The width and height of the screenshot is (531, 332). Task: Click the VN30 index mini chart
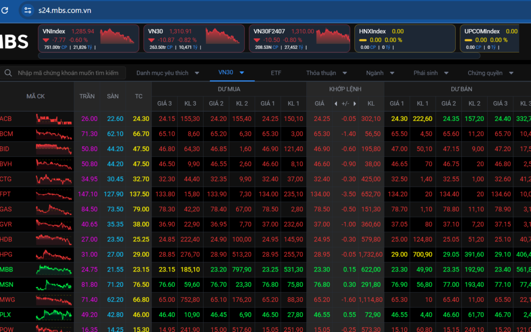click(x=223, y=36)
